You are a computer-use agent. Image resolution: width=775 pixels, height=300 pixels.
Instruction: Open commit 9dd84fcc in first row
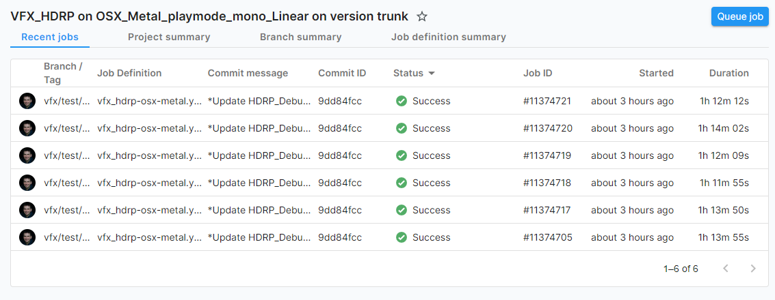339,101
